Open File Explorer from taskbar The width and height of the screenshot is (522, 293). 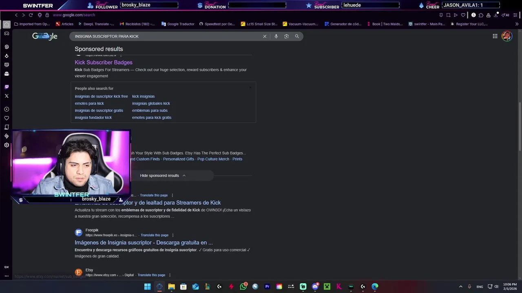click(172, 286)
